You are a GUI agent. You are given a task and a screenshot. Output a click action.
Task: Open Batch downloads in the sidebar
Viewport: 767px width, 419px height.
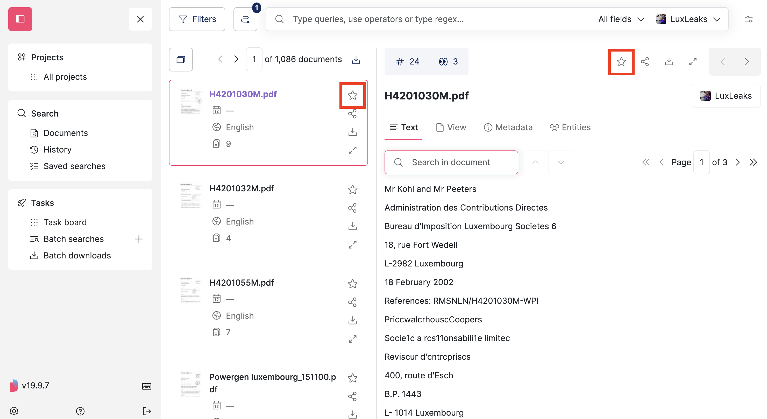click(77, 255)
